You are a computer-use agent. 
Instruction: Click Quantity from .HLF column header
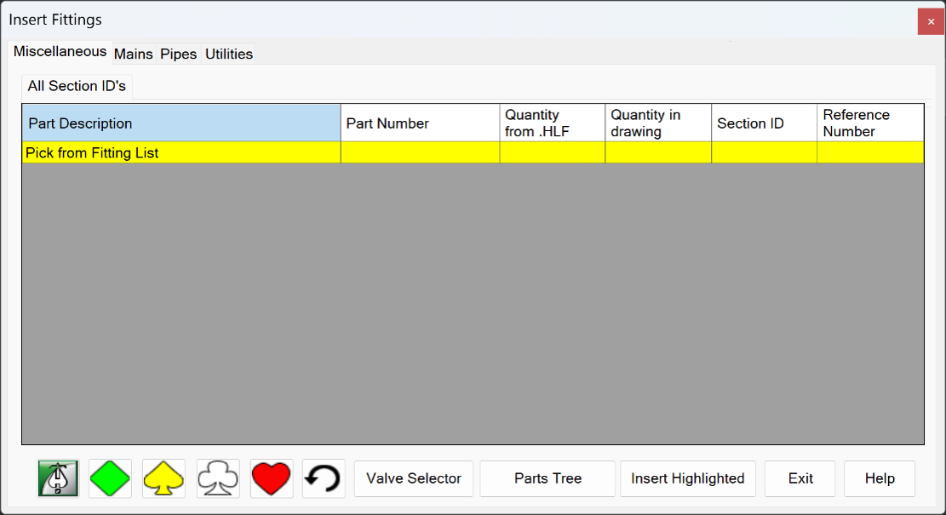point(552,123)
